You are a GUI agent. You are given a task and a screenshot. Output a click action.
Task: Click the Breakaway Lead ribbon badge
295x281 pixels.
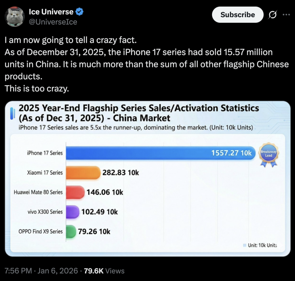pyautogui.click(x=268, y=153)
